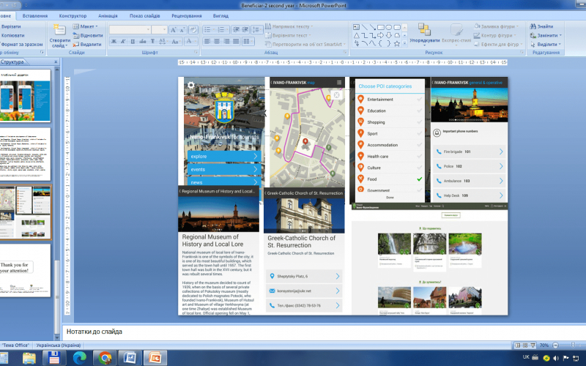Select the text box shape tool
This screenshot has height=366, width=586.
tap(356, 27)
